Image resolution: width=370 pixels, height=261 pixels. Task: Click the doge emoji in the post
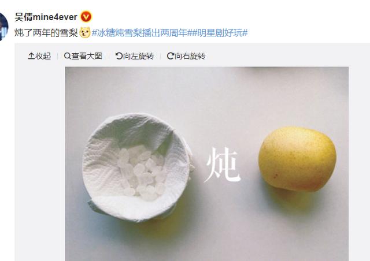[85, 32]
